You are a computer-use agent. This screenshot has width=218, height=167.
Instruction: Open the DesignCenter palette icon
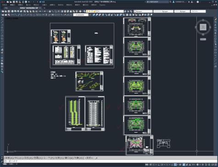pos(65,11)
